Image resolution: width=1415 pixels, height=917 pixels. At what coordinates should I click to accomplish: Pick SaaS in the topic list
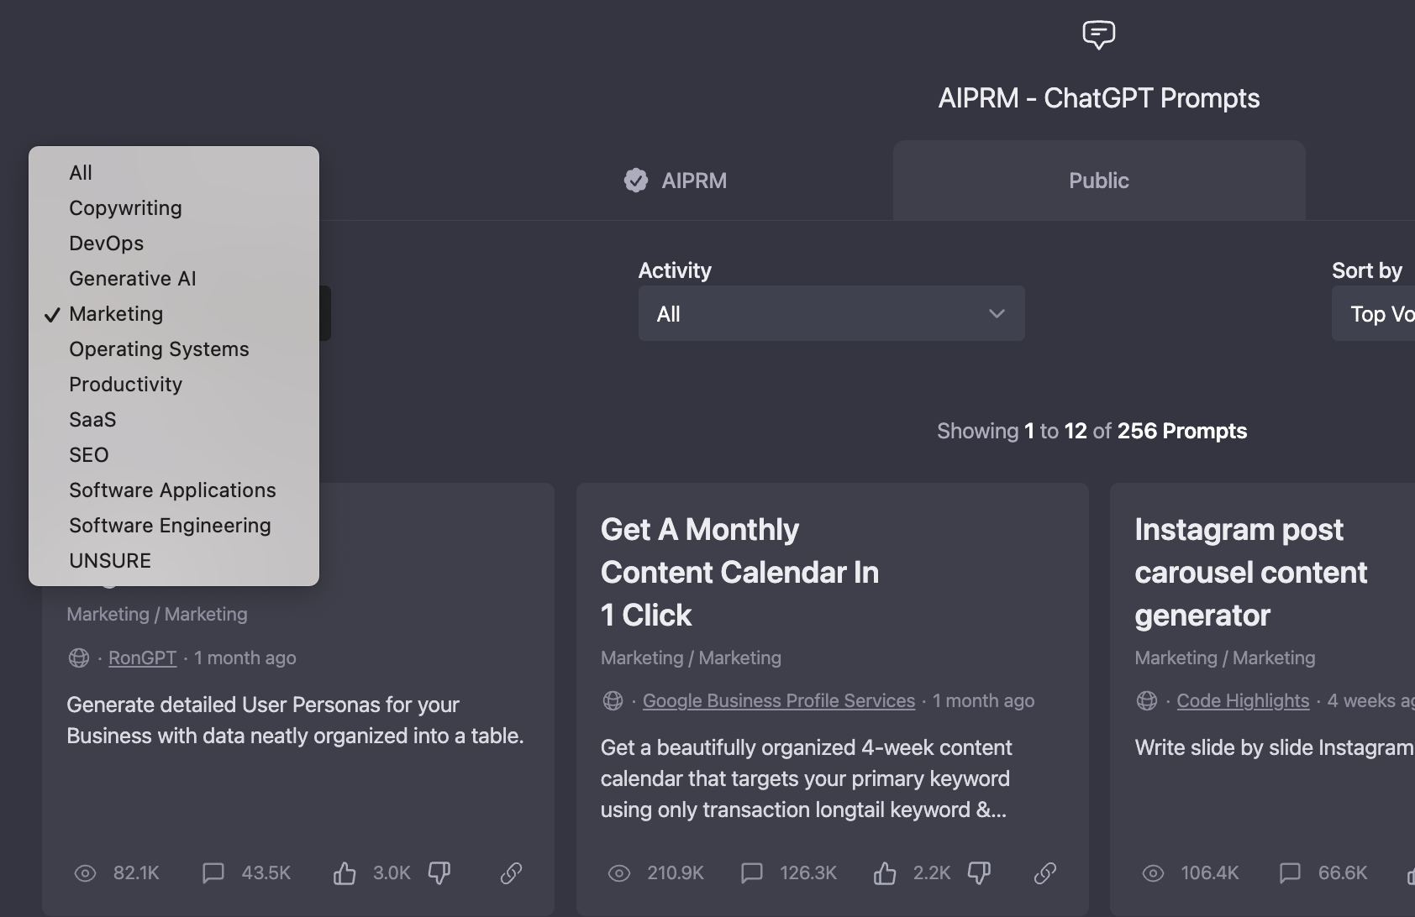[174, 419]
